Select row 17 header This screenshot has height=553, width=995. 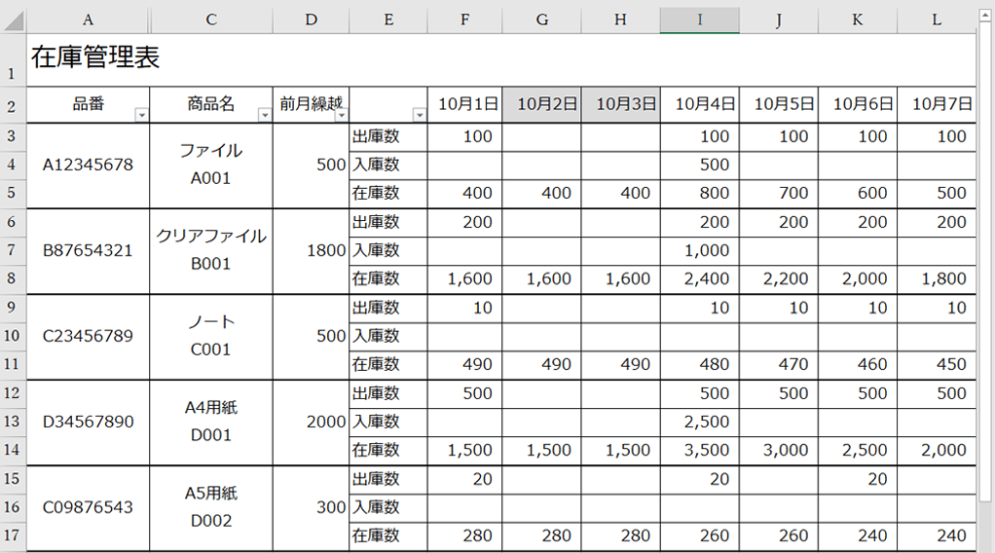coord(13,536)
